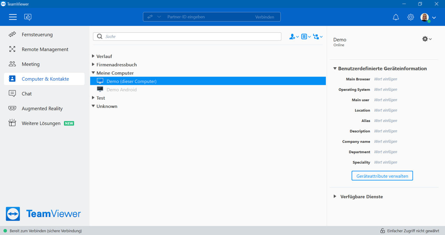This screenshot has width=445, height=235.
Task: Click the Geräteattribute verwalten button
Action: 382,176
